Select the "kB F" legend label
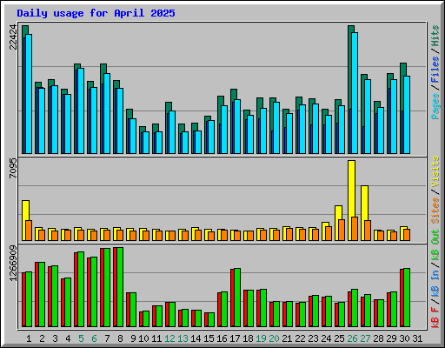The width and height of the screenshot is (445, 348). coord(435,318)
